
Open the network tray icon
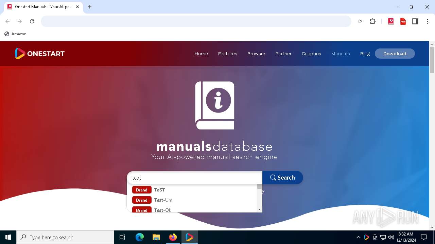[383, 237]
